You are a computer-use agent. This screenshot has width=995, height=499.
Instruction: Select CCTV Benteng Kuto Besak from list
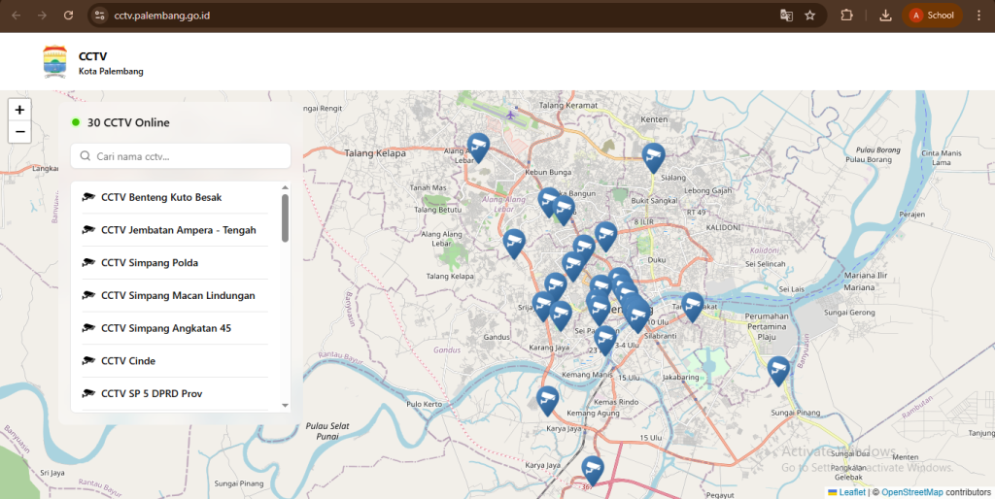(161, 197)
